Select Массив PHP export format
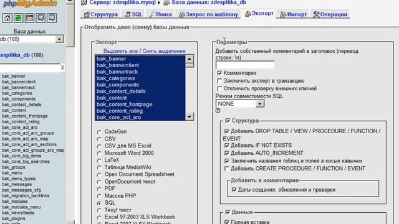The image size is (399, 224). tap(99, 196)
